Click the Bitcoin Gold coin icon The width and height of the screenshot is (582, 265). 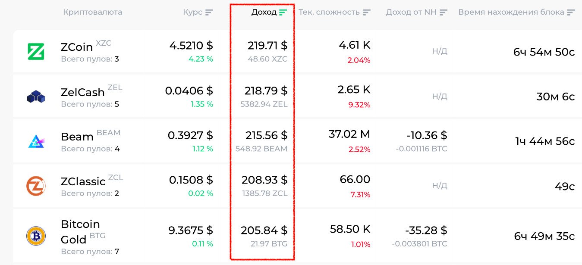36,236
